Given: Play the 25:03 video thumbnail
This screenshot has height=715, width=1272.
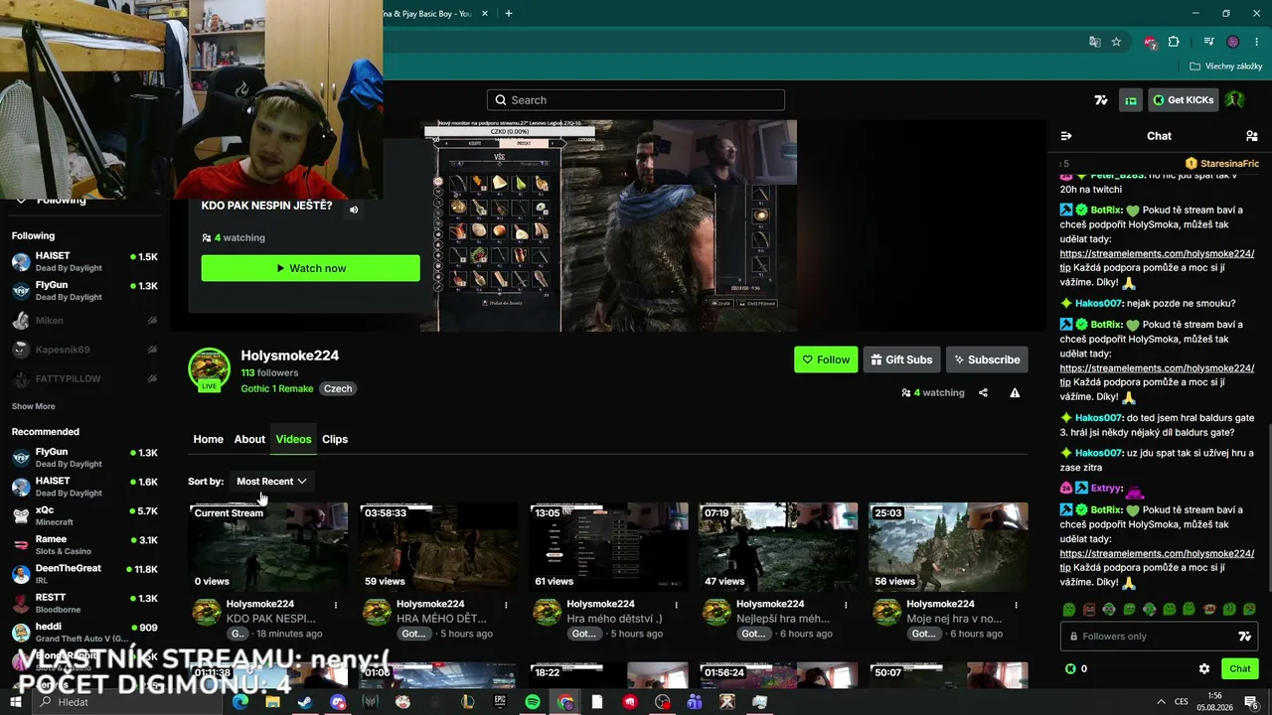Looking at the screenshot, I should click(948, 547).
